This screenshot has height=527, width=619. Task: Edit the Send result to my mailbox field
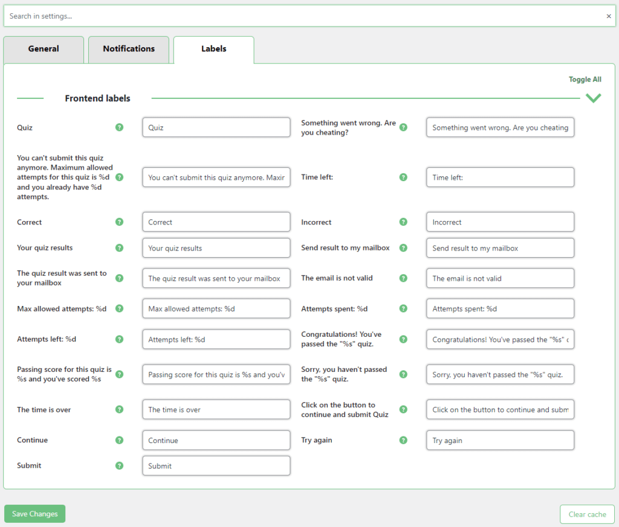pos(500,248)
